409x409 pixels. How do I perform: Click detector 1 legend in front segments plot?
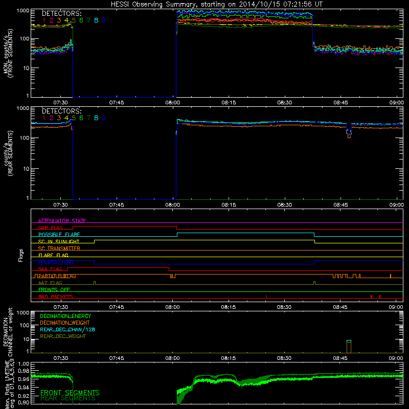click(44, 20)
